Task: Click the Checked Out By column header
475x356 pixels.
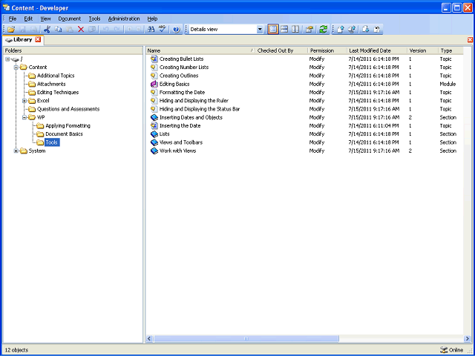Action: [281, 50]
